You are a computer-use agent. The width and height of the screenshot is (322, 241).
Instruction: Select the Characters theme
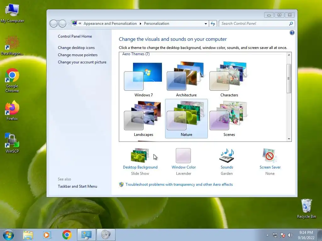229,79
